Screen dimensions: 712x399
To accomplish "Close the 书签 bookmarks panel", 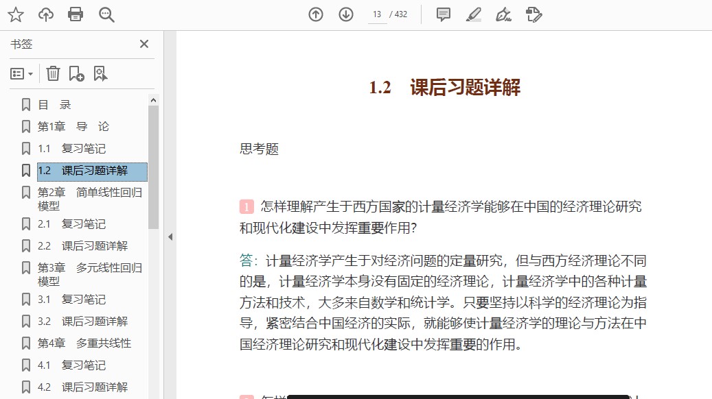I will (x=144, y=44).
